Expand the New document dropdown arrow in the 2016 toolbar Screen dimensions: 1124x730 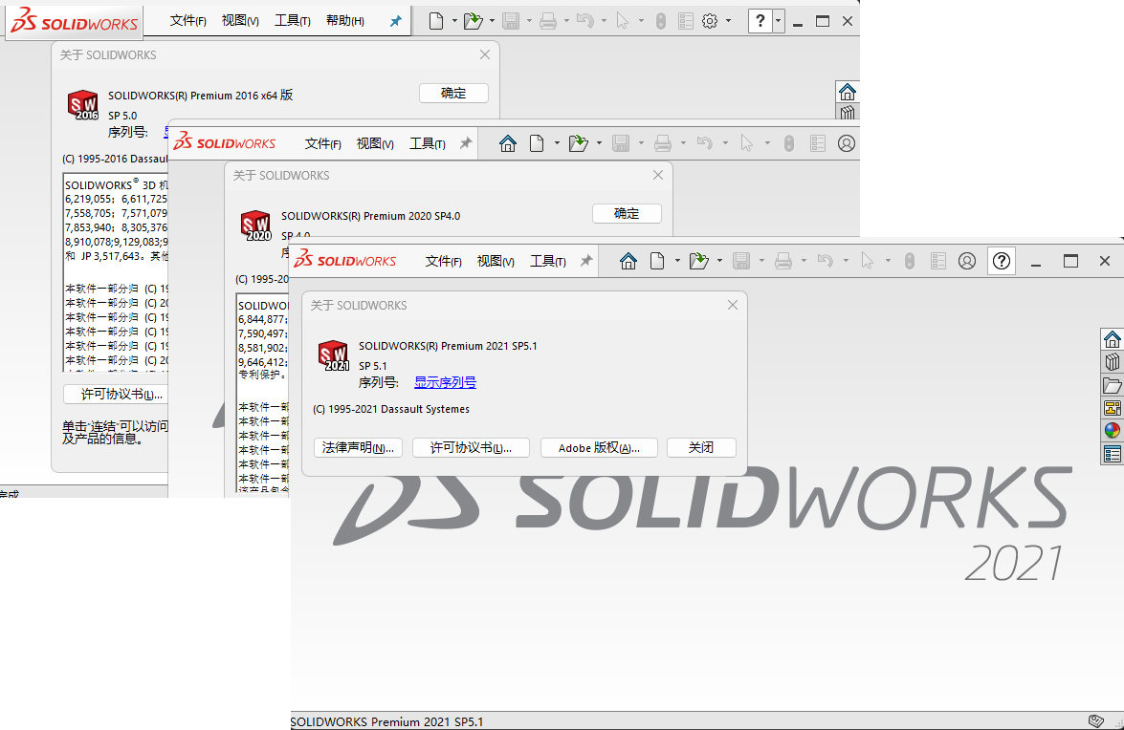click(x=454, y=21)
